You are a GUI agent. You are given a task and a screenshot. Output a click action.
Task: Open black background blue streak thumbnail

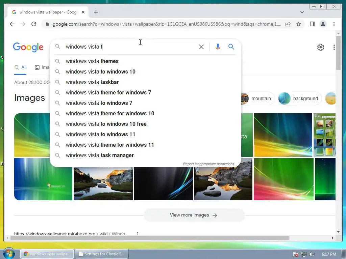[x=163, y=184]
